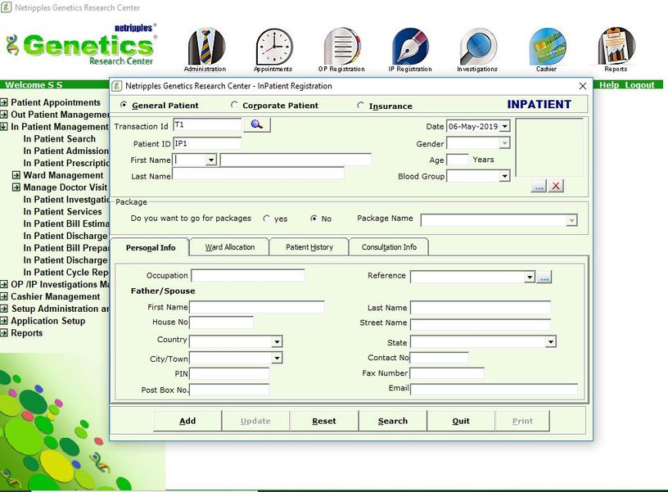
Task: Click the Email input field
Action: click(x=494, y=389)
